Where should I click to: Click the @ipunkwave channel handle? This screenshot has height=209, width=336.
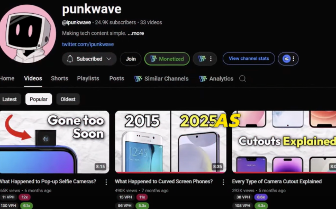[77, 23]
